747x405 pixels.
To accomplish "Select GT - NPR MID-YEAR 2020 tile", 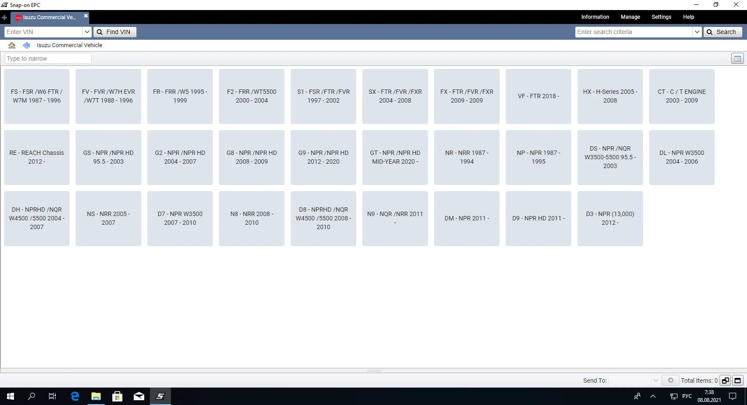I will coord(395,158).
